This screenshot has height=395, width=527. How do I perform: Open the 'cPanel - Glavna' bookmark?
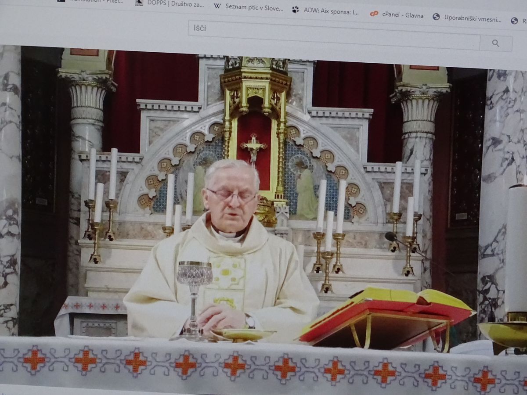tap(402, 15)
